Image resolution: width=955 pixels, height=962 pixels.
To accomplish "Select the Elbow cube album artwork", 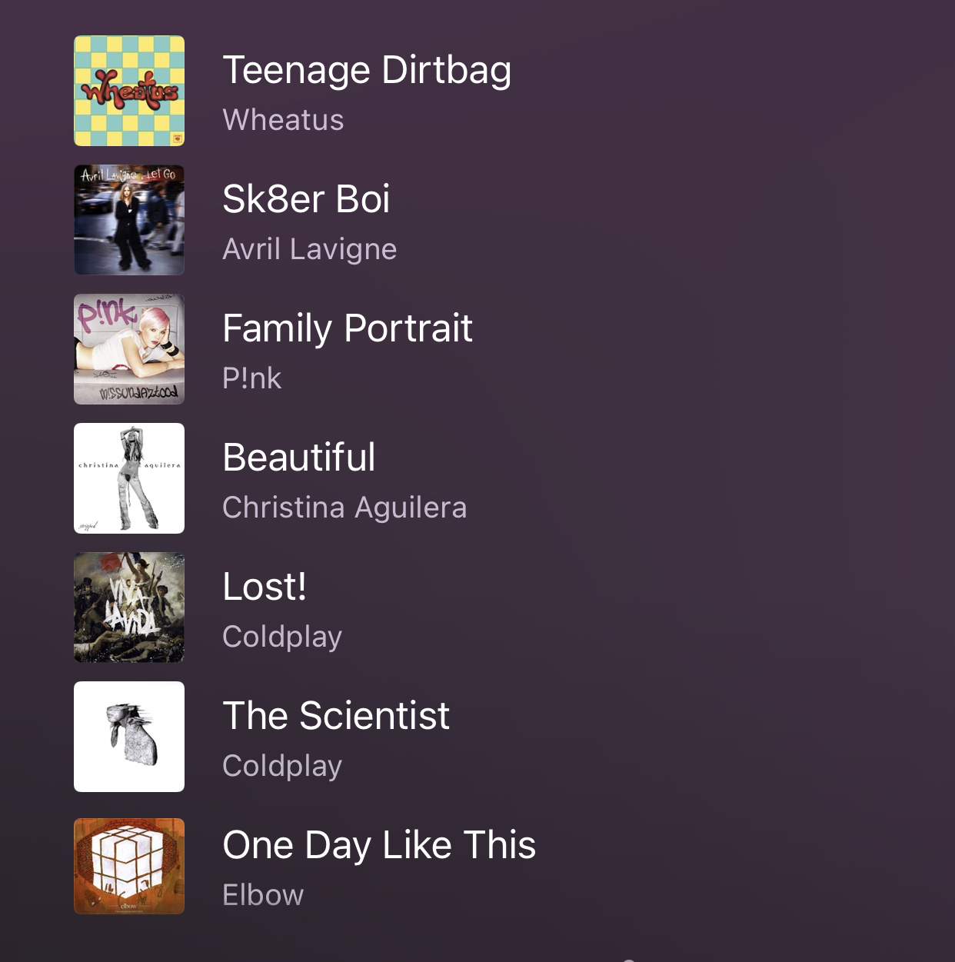I will pos(129,866).
